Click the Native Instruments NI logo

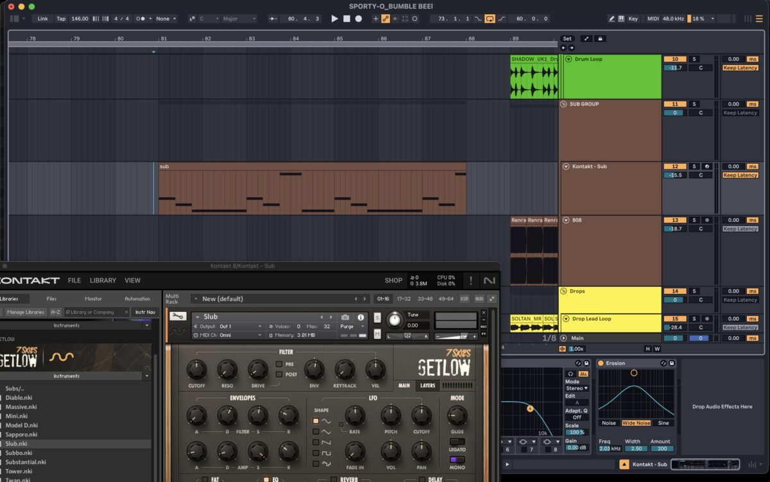point(490,280)
